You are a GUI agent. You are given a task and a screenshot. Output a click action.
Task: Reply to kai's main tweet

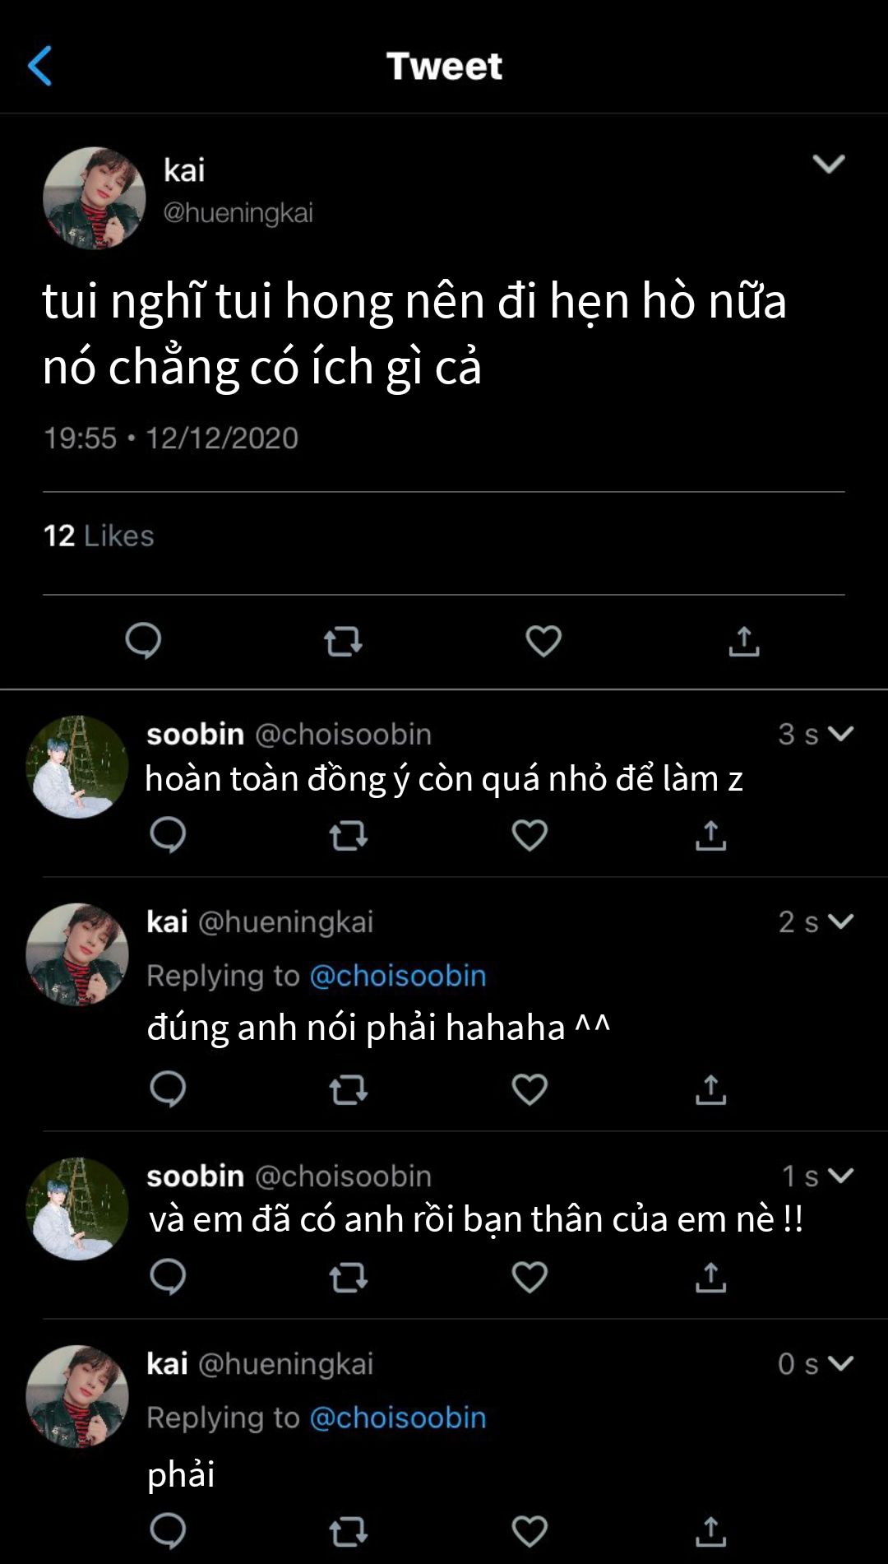click(143, 641)
